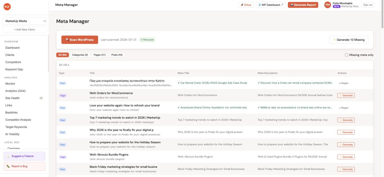
Task: Click the Post badge for Black Friday marketing row
Action: click(62, 169)
